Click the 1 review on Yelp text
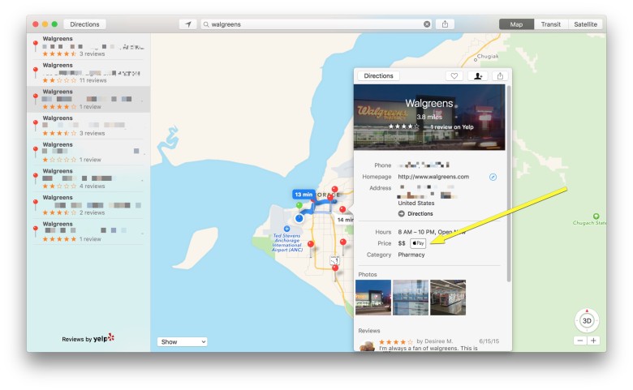The height and width of the screenshot is (390, 633). point(451,126)
